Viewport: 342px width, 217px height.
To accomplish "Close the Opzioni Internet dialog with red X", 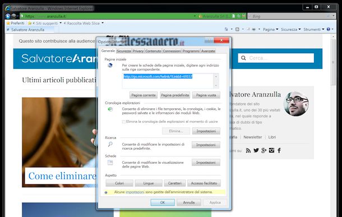I will (x=221, y=40).
